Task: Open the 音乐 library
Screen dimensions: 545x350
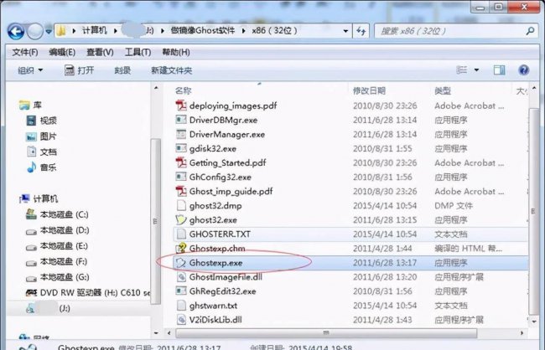Action: coord(41,167)
